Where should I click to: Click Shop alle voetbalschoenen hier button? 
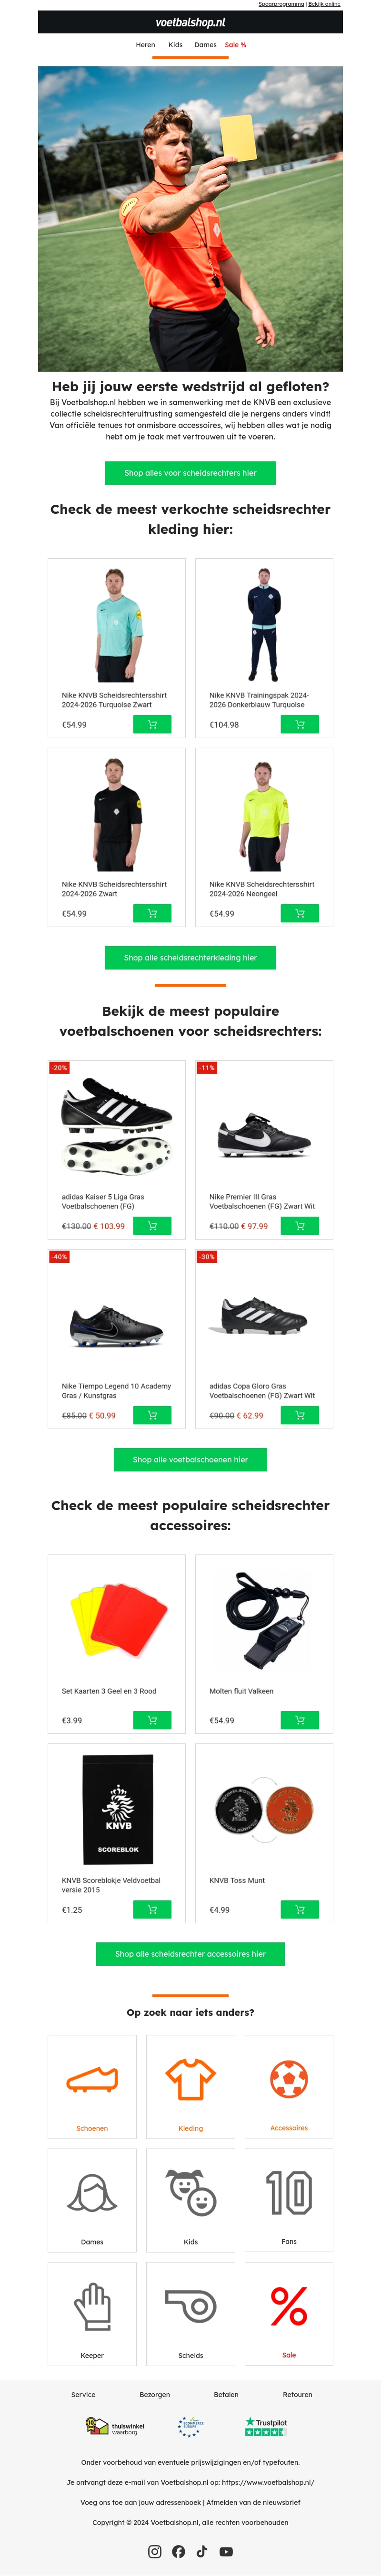190,1459
